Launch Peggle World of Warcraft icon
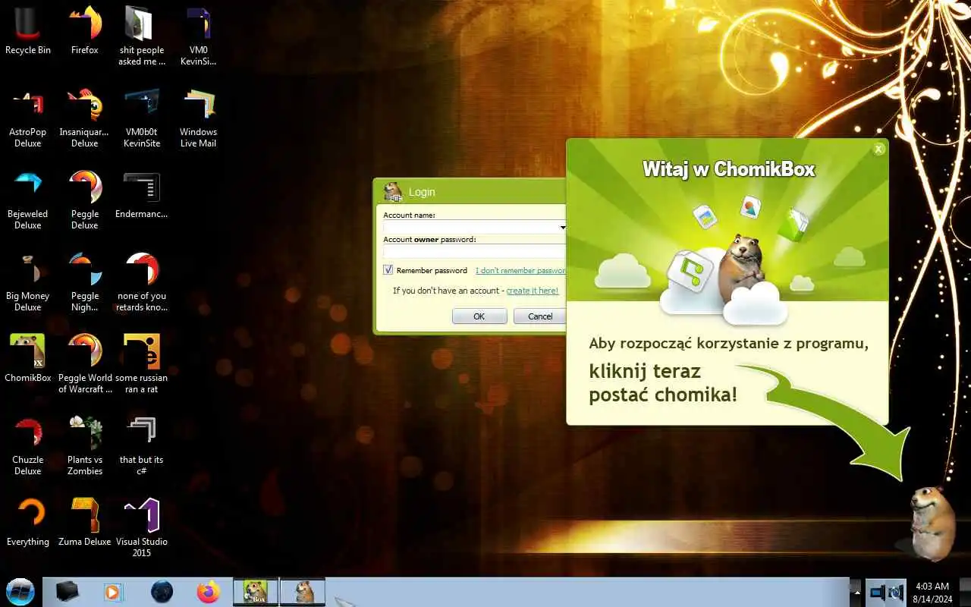The image size is (971, 607). [x=85, y=363]
